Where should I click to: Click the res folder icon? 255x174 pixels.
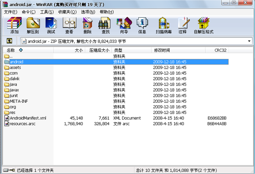pos(7,112)
